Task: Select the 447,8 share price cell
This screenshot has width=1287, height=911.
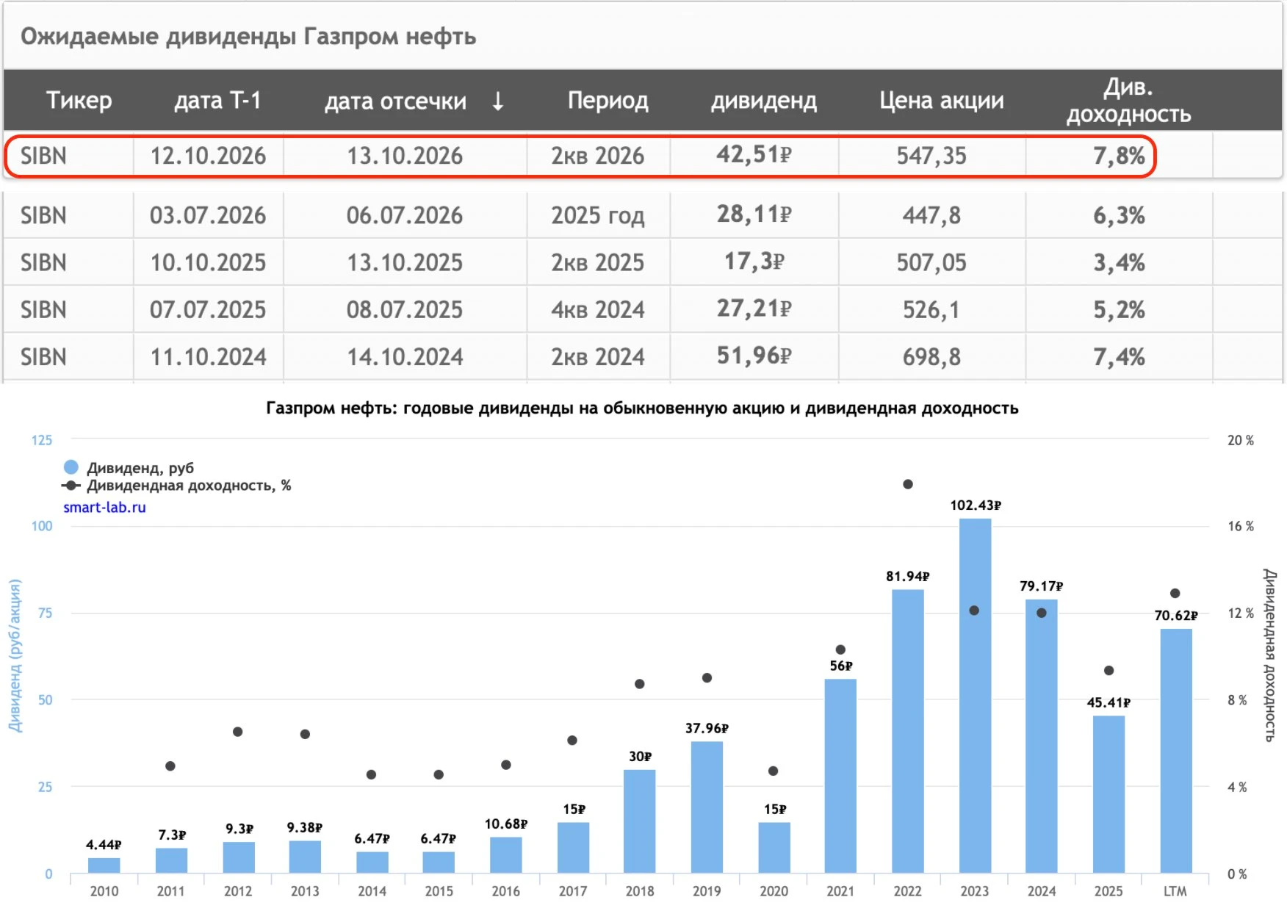Action: (x=931, y=215)
